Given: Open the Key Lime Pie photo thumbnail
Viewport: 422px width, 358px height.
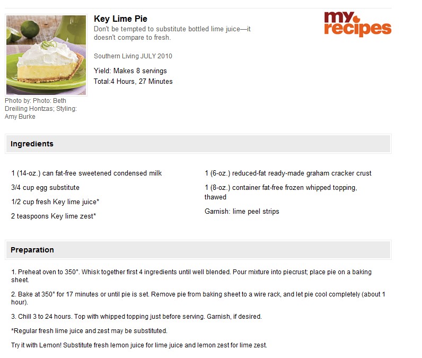Looking at the screenshot, I should (46, 55).
